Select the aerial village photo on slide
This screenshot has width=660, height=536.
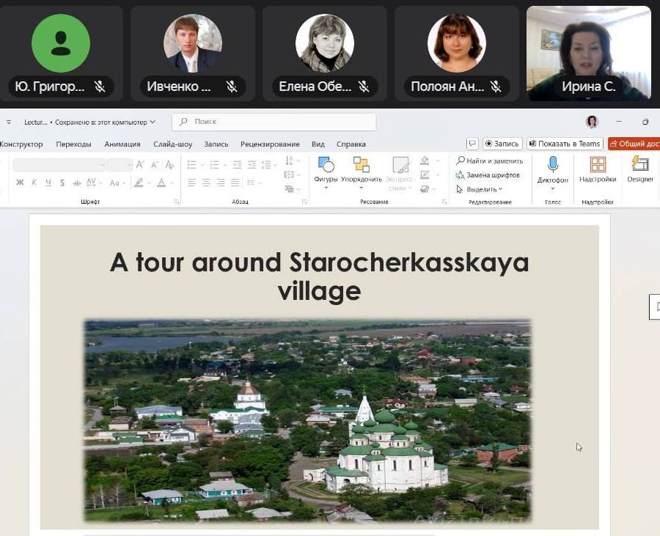point(308,421)
